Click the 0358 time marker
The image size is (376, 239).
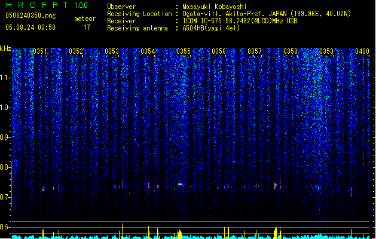(x=291, y=51)
